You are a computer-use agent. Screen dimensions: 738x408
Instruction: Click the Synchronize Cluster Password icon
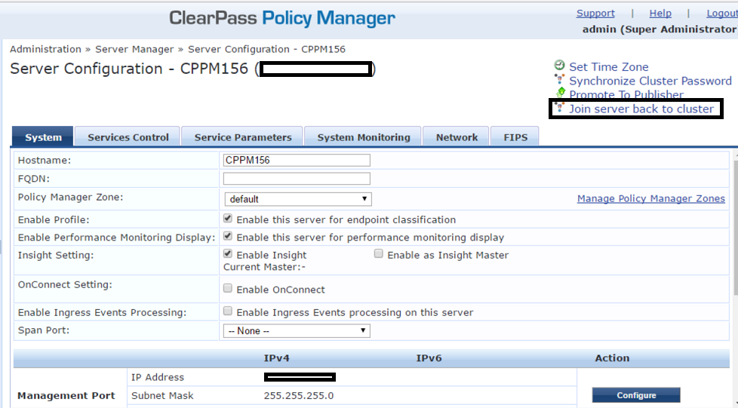click(559, 79)
